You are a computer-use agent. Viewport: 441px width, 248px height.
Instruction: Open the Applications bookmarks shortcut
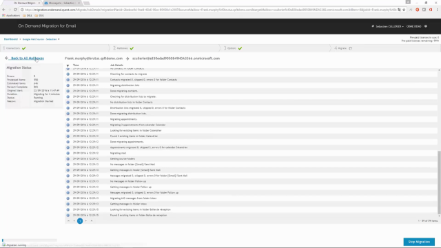tap(11, 15)
